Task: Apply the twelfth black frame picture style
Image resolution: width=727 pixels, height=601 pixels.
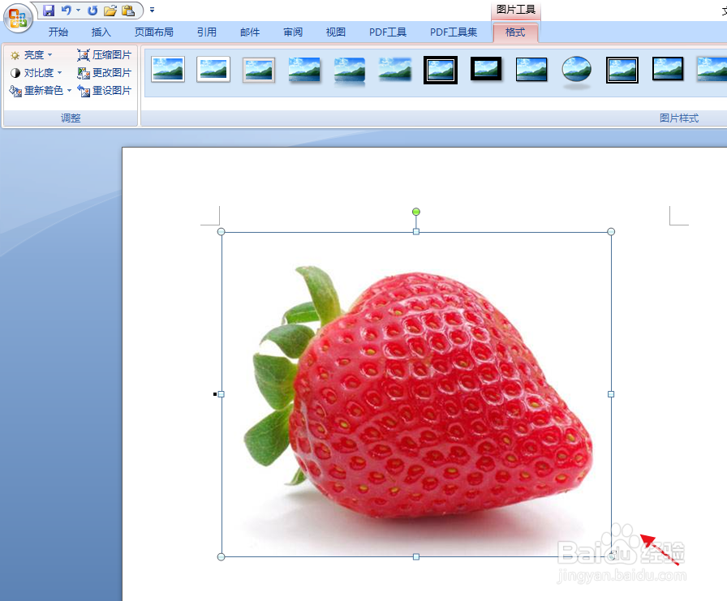Action: [668, 69]
